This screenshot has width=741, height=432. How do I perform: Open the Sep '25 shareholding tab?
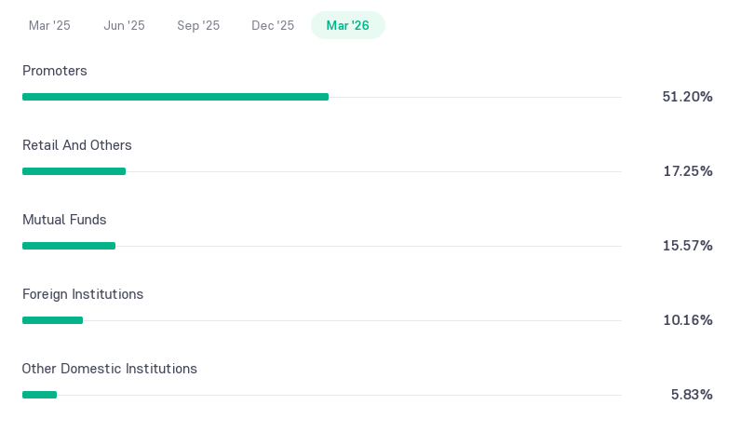point(198,25)
